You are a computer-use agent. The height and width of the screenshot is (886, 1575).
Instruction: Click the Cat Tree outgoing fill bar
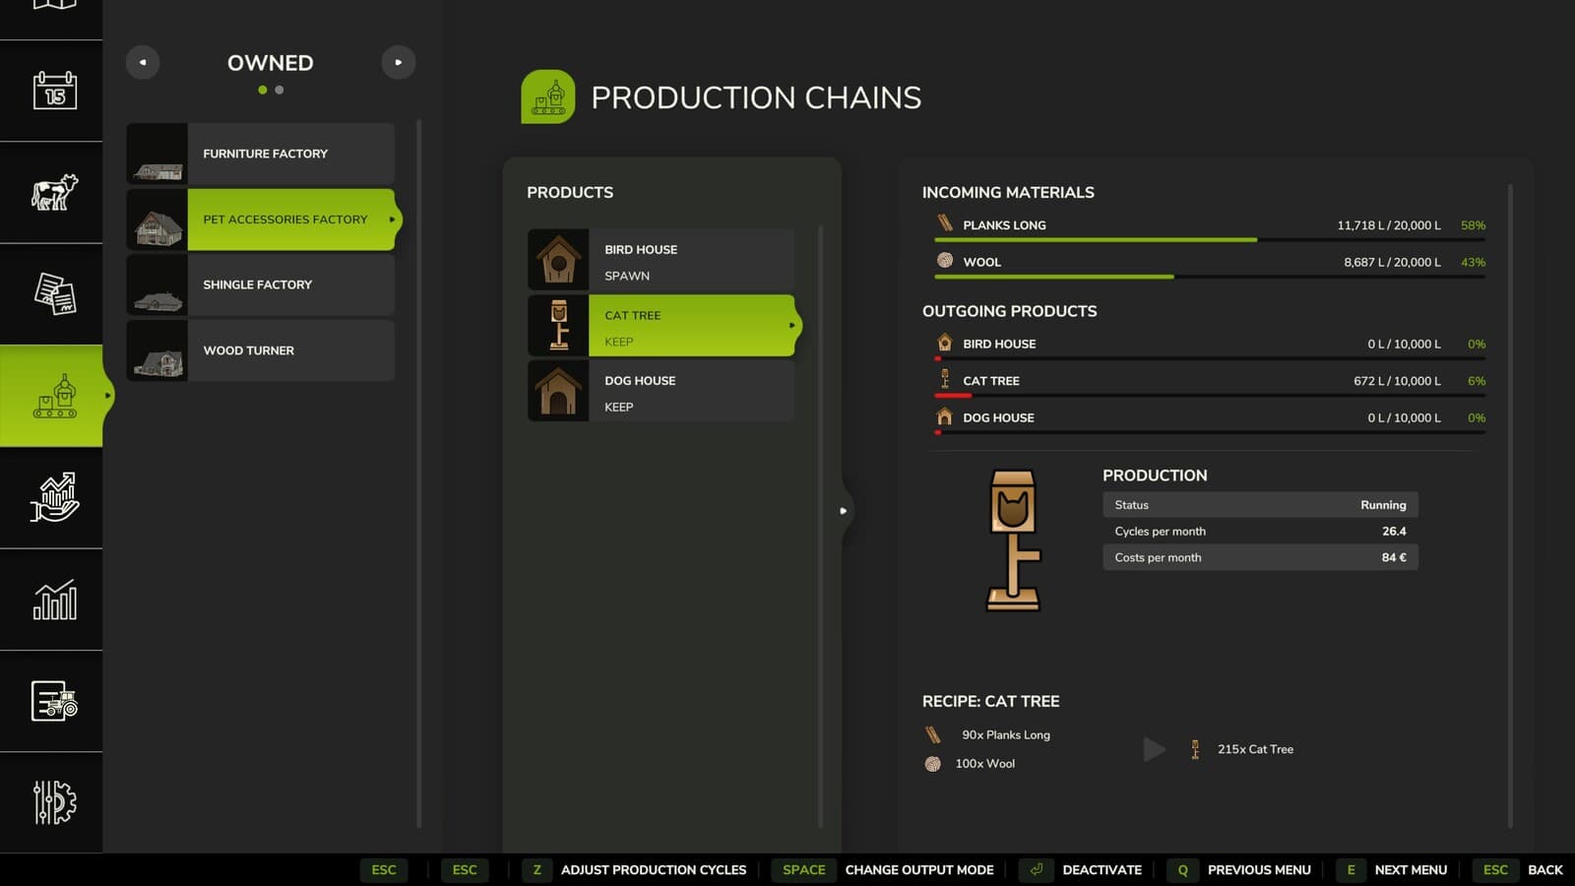1210,395
